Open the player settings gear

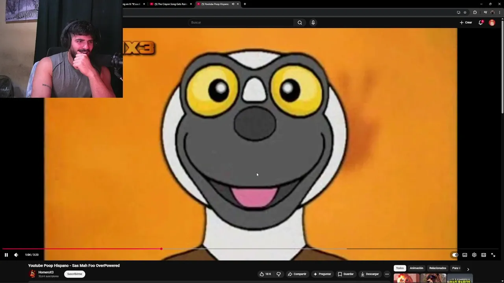[x=474, y=255]
